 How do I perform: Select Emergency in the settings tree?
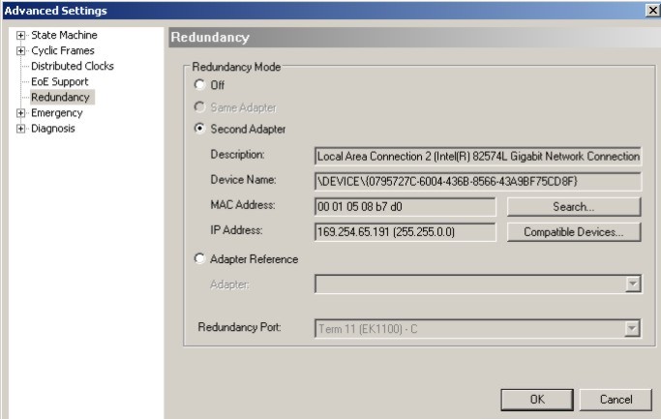pos(57,113)
